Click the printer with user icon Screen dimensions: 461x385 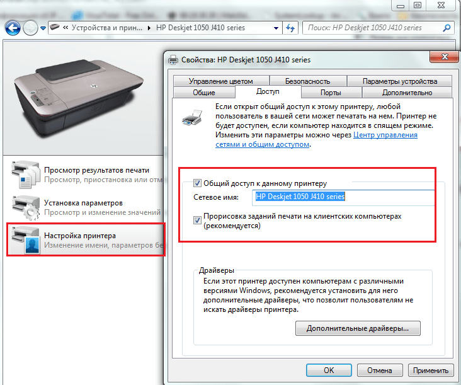26,240
